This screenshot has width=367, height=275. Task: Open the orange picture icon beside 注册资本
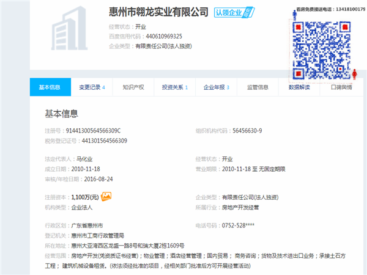point(106,196)
